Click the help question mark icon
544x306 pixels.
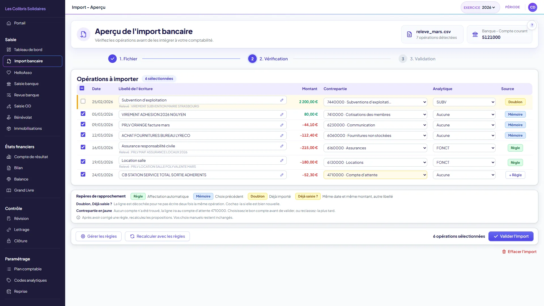[x=532, y=25]
